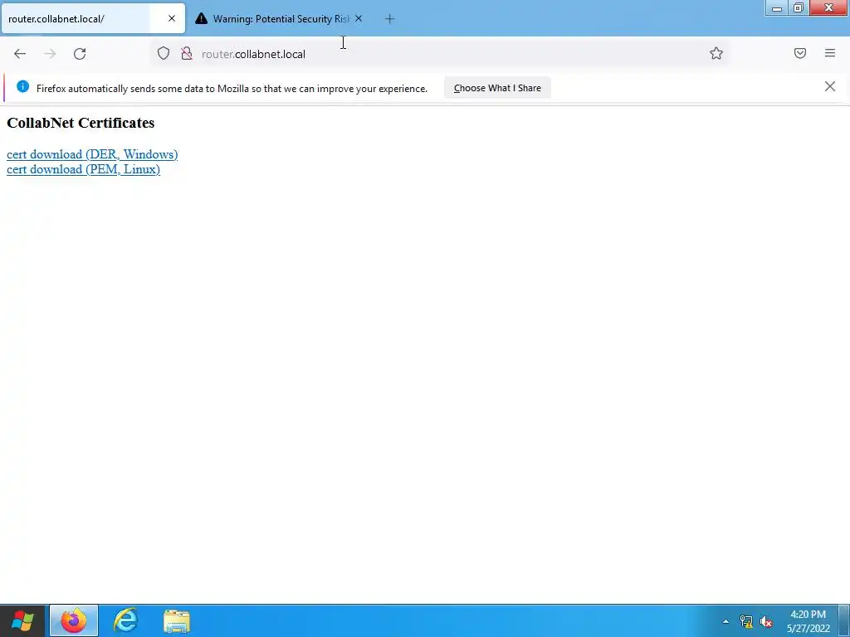This screenshot has width=850, height=637.
Task: Restore down the Firefox window
Action: tap(798, 8)
